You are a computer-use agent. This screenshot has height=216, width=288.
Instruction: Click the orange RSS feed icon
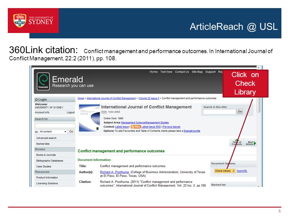[136, 127]
